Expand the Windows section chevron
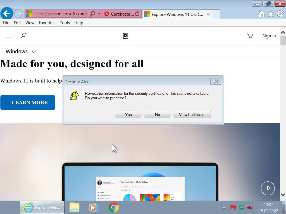This screenshot has width=286, height=214. [34, 52]
